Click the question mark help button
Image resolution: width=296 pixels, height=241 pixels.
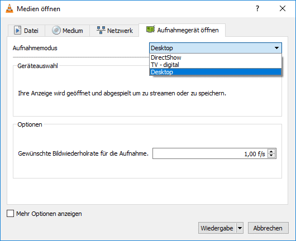(x=257, y=8)
